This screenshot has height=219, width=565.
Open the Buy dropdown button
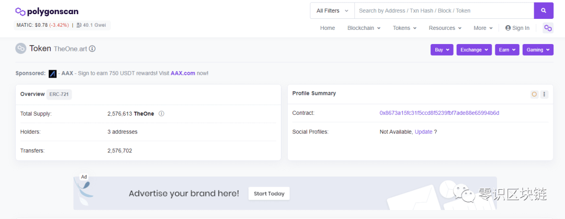(x=442, y=50)
